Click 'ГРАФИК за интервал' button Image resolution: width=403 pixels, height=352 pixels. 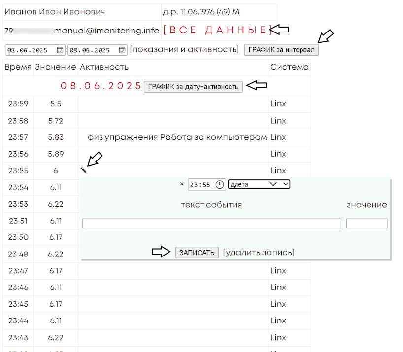click(x=281, y=50)
